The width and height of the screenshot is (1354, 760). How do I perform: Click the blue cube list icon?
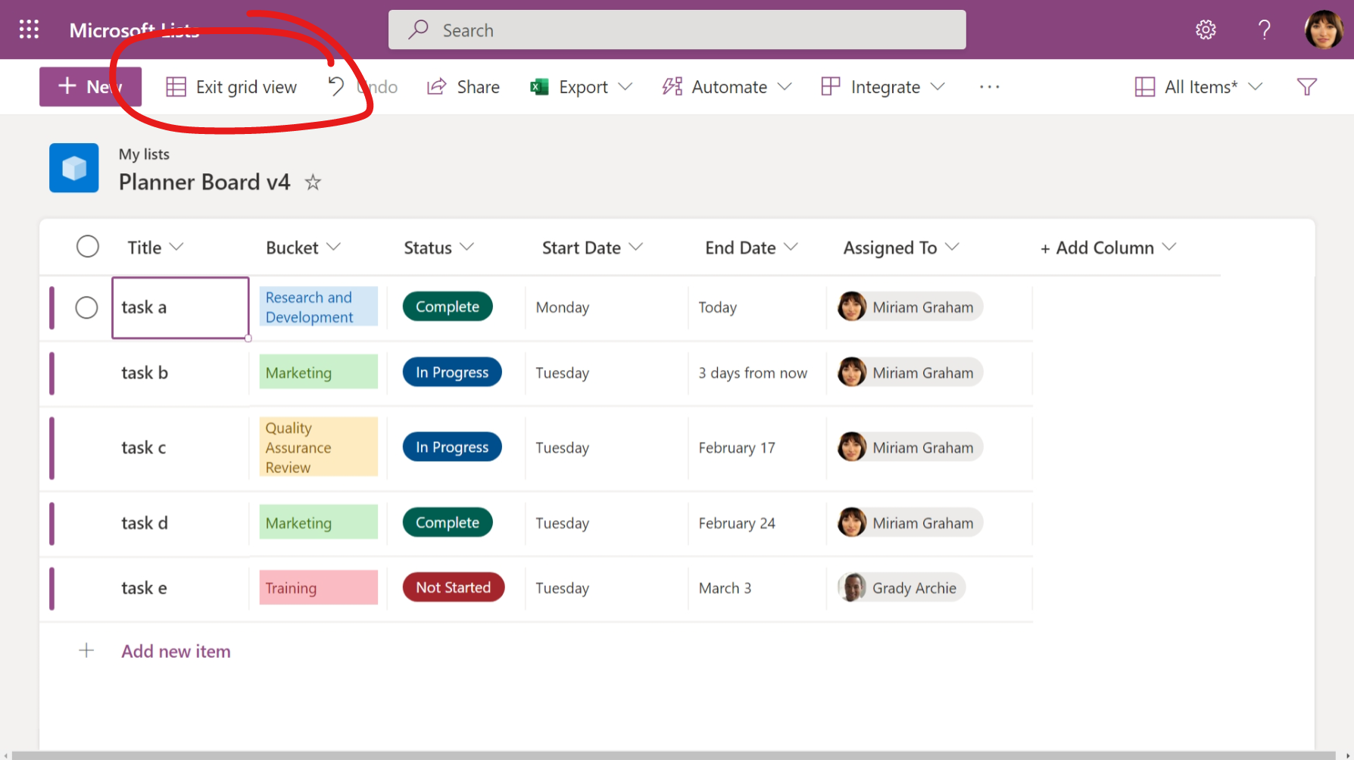pos(74,167)
